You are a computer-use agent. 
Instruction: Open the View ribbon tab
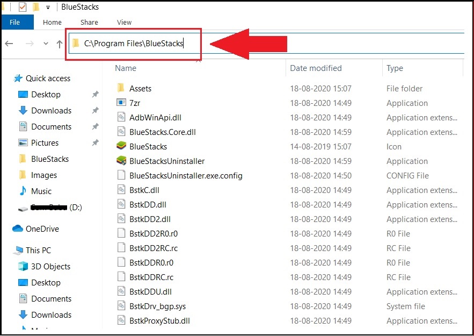pos(124,23)
